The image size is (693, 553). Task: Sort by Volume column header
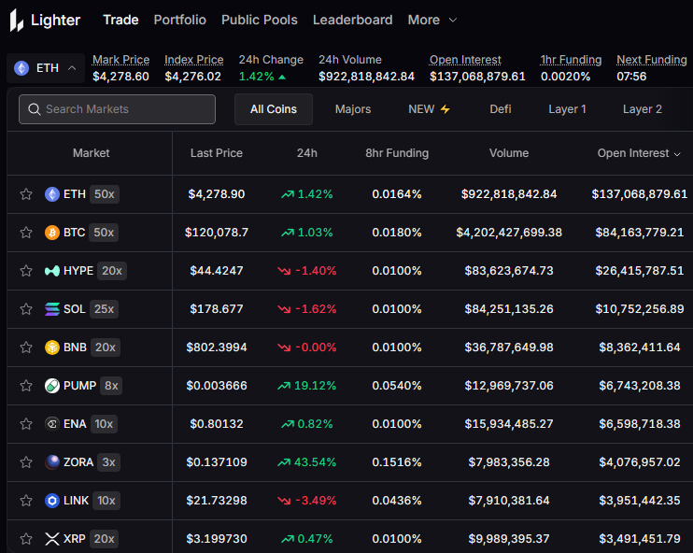[509, 153]
